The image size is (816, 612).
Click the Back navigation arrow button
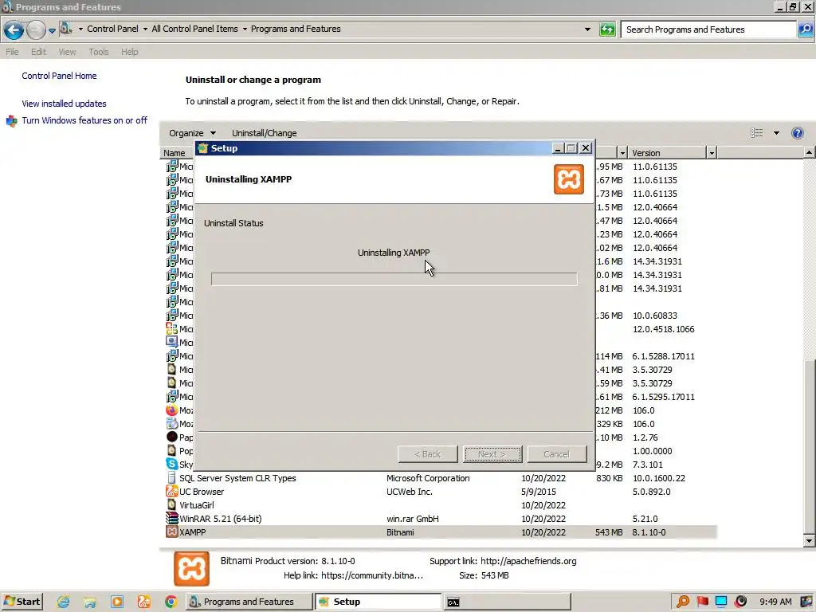[14, 30]
